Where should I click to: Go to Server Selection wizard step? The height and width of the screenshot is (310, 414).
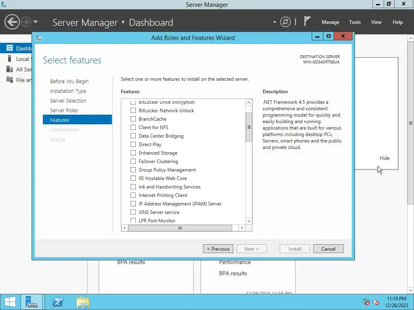click(68, 101)
